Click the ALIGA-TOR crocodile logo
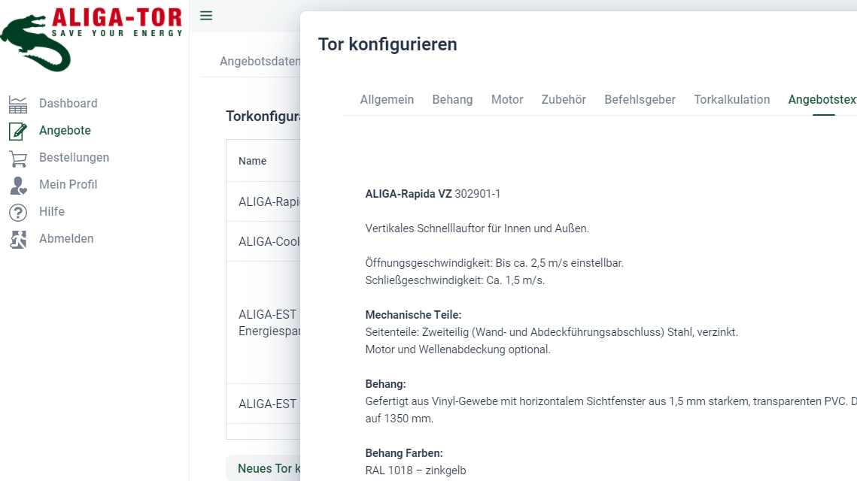 click(x=91, y=39)
